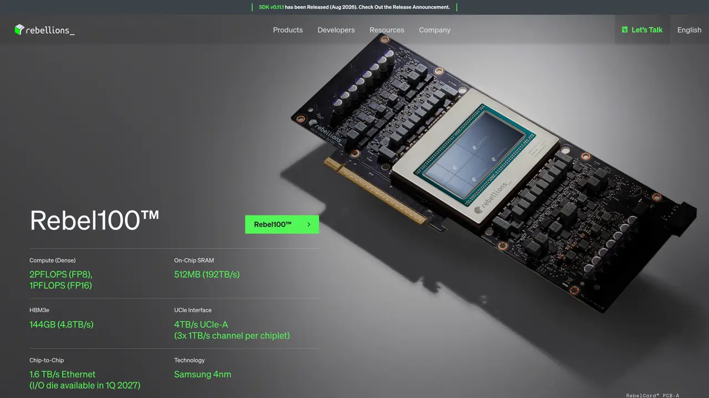This screenshot has height=398, width=709.
Task: Open the Resources menu
Action: point(387,30)
